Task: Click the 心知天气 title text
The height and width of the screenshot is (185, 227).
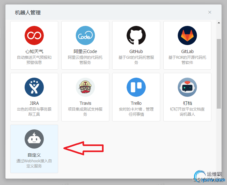Action: (x=34, y=51)
